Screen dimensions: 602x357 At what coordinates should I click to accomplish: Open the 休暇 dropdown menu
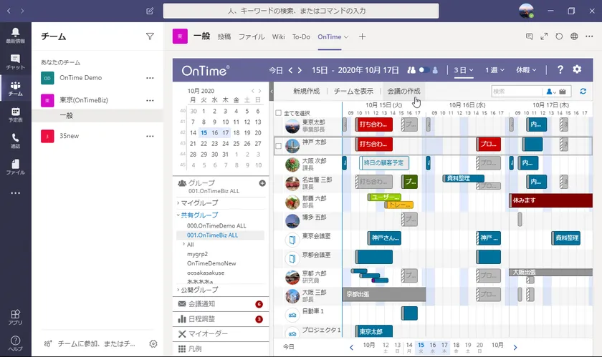click(526, 70)
